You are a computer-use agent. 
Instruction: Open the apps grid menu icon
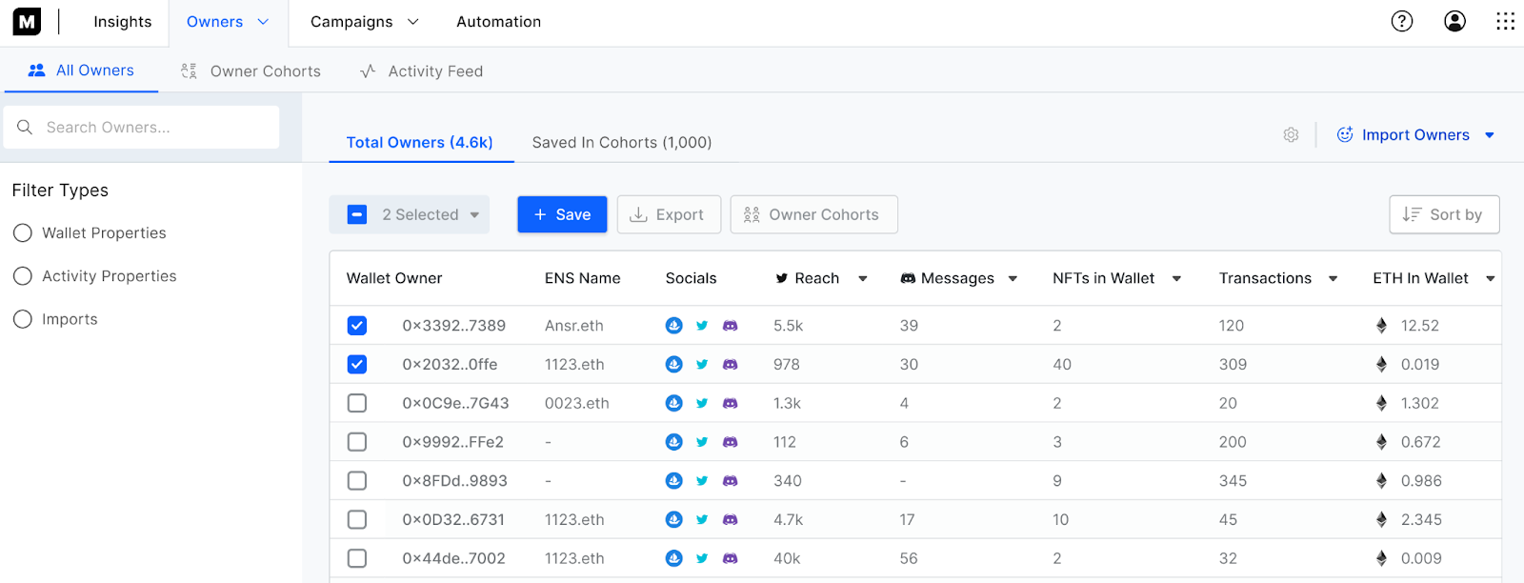click(1505, 21)
